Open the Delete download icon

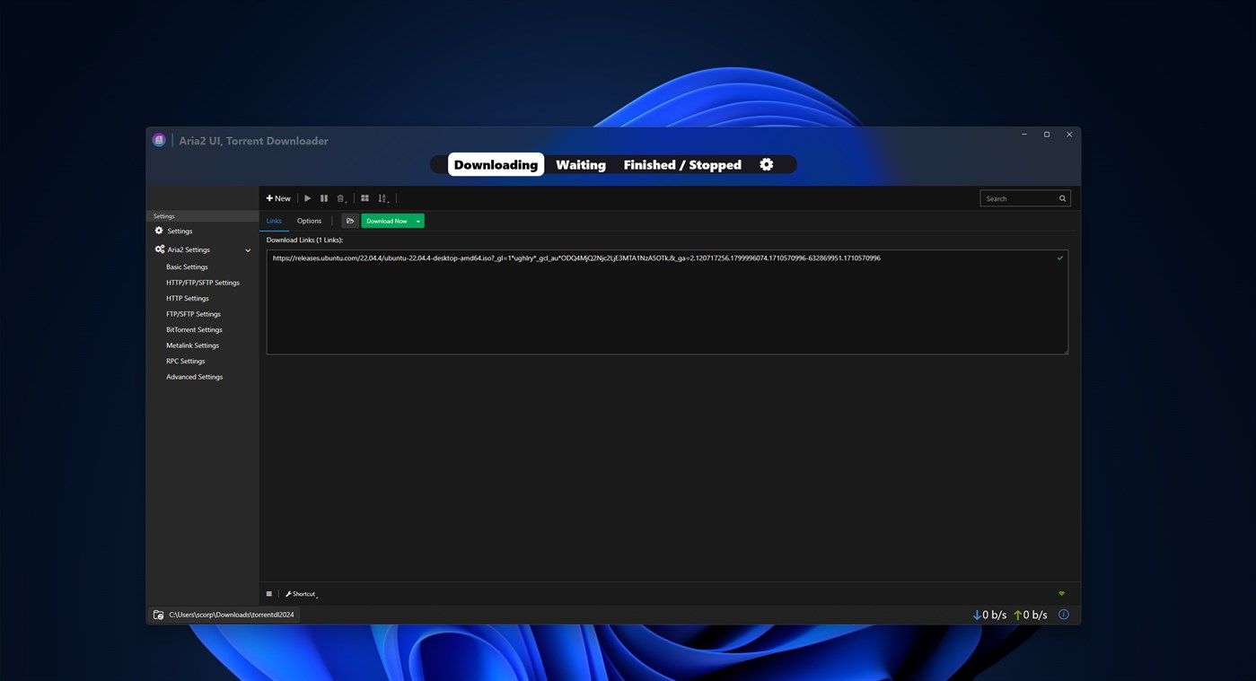point(339,197)
